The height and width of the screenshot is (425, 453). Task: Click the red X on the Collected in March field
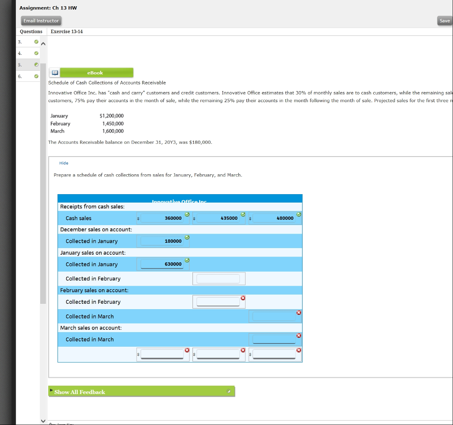(x=299, y=312)
